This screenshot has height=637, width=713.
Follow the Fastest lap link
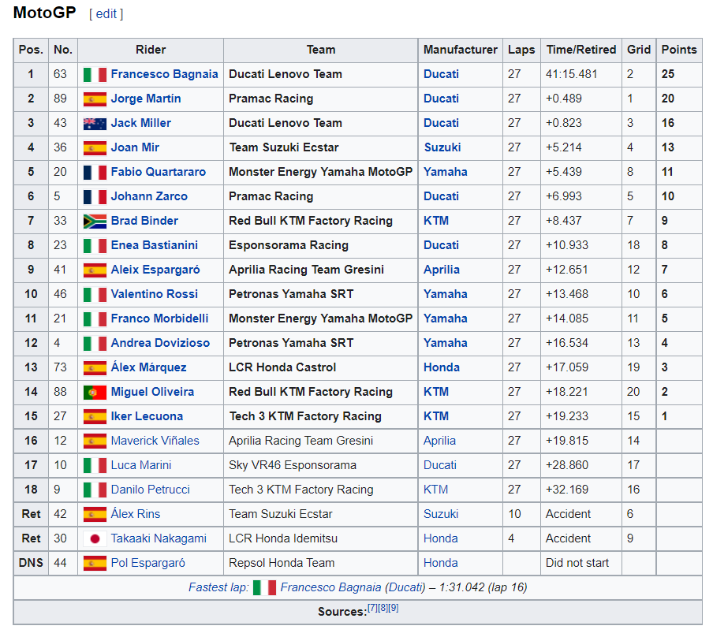tap(218, 587)
